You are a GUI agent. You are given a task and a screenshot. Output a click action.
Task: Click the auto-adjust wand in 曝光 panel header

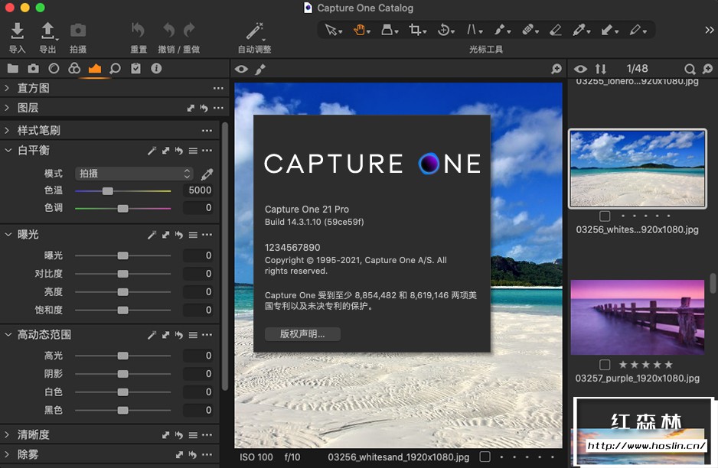[152, 235]
